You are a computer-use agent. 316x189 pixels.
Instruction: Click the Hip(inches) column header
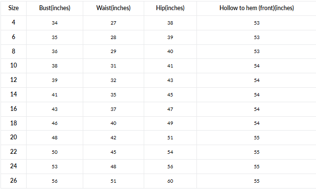(x=170, y=8)
